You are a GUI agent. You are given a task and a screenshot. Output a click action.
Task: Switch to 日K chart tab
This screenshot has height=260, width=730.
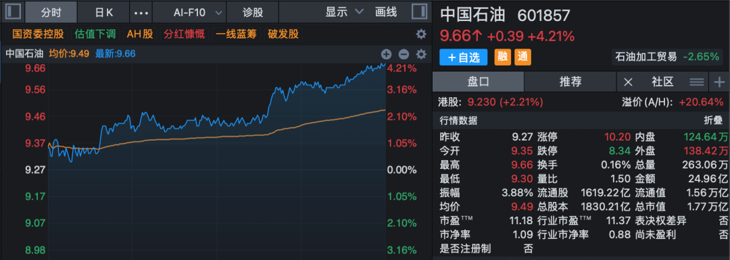[x=104, y=12]
